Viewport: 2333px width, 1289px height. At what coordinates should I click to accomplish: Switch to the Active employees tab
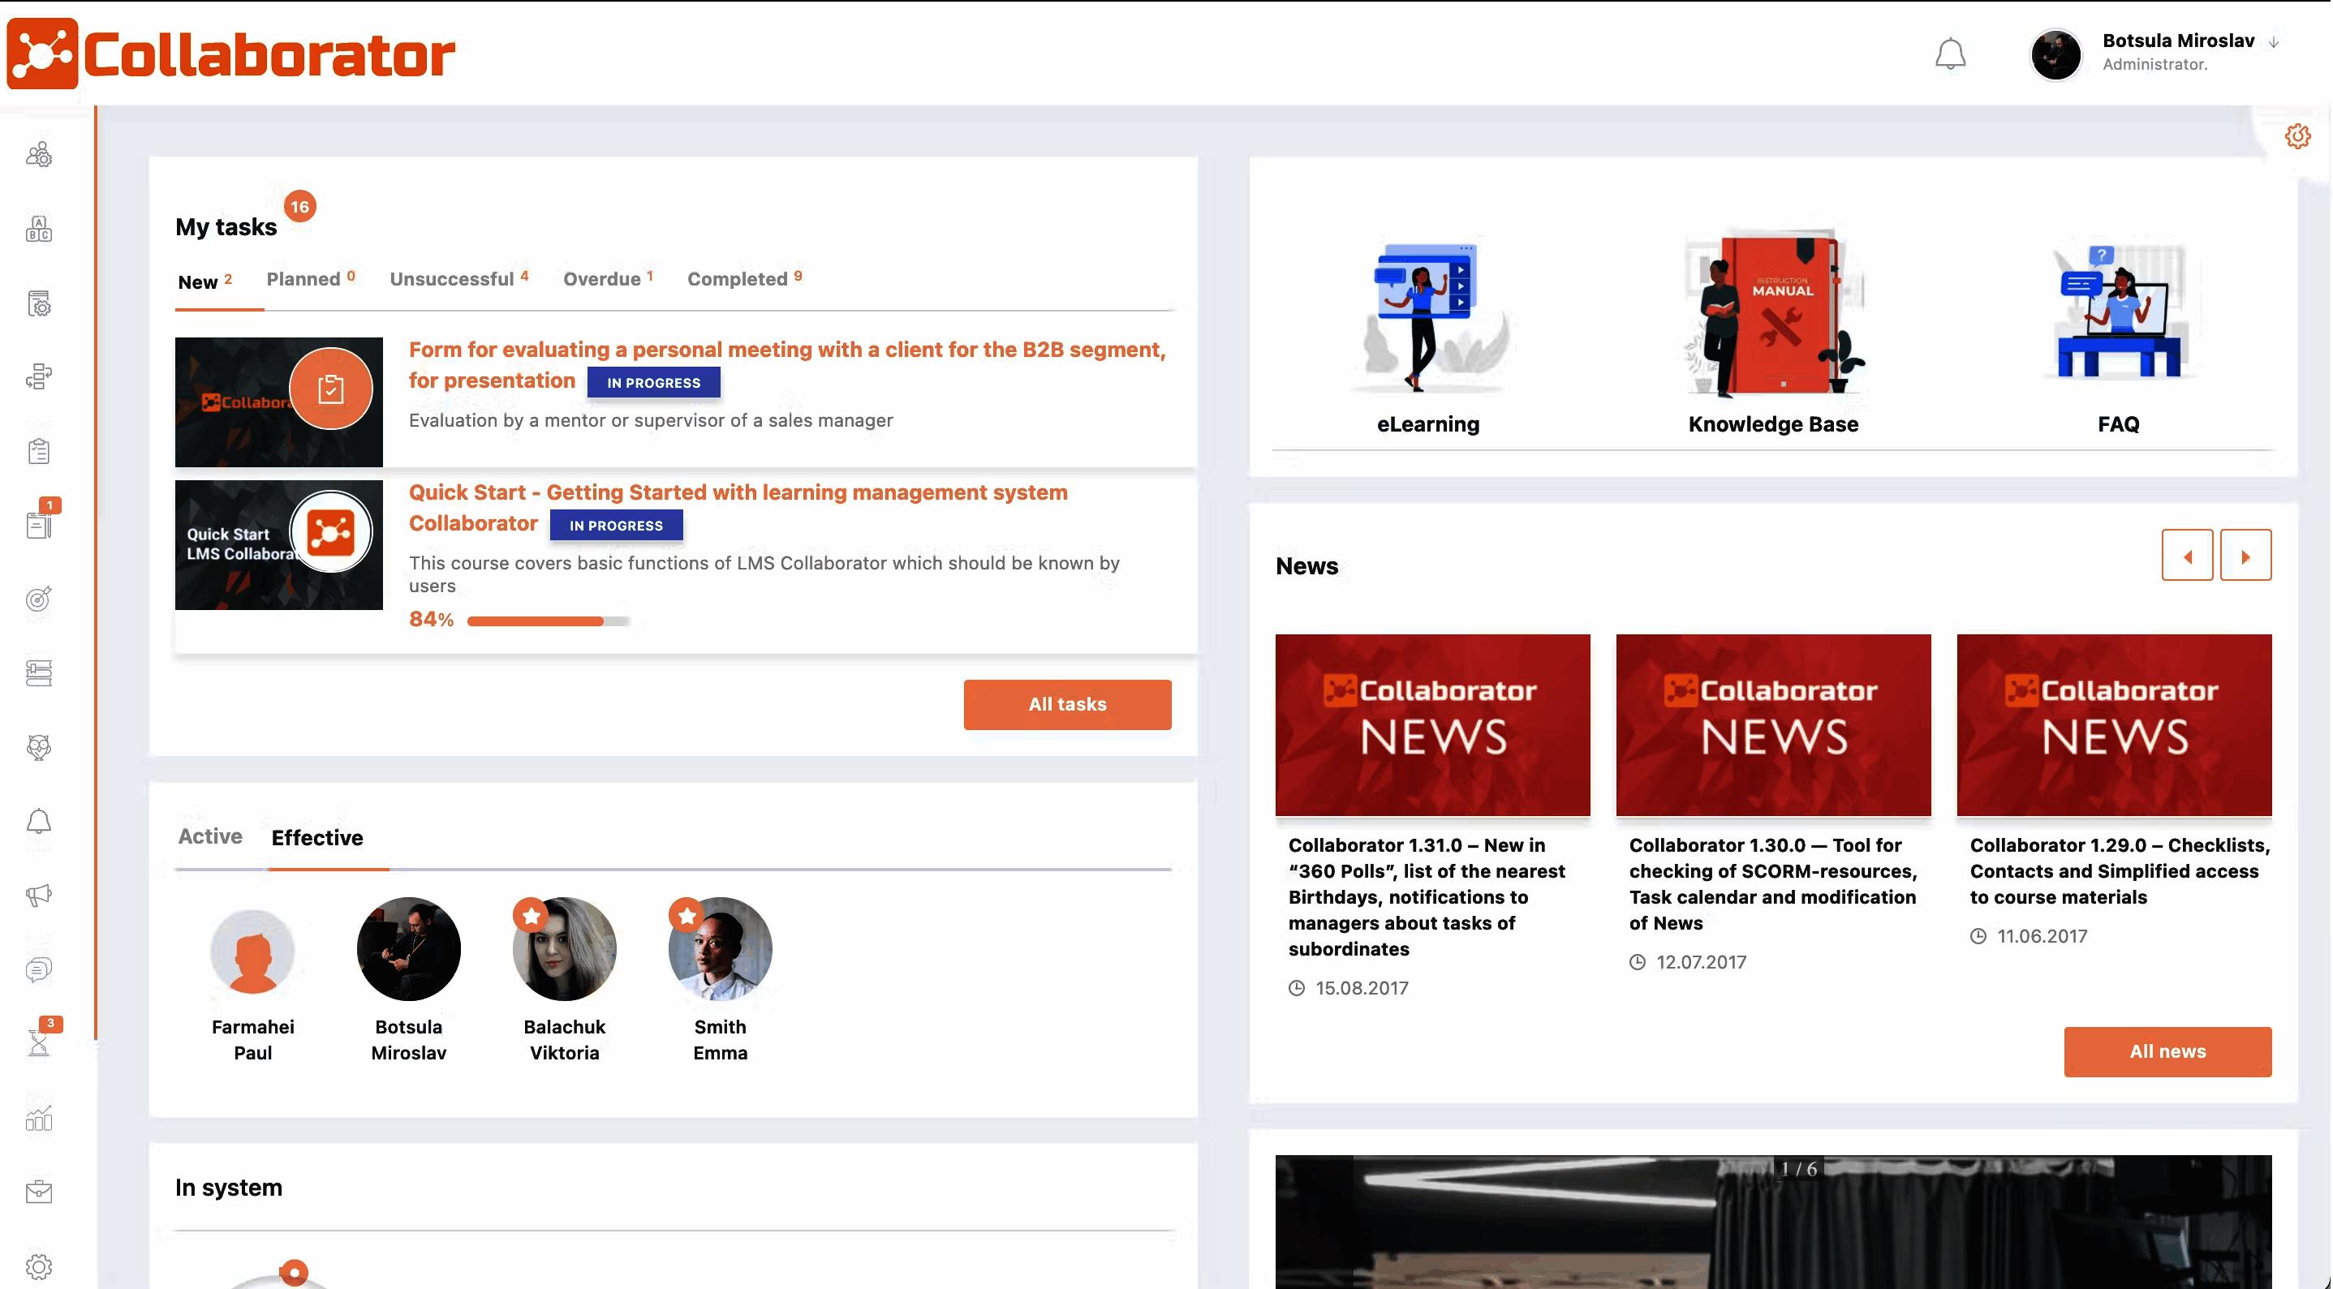[x=209, y=836]
